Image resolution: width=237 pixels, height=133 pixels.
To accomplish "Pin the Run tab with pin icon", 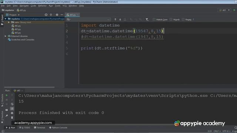I will 7,116.
